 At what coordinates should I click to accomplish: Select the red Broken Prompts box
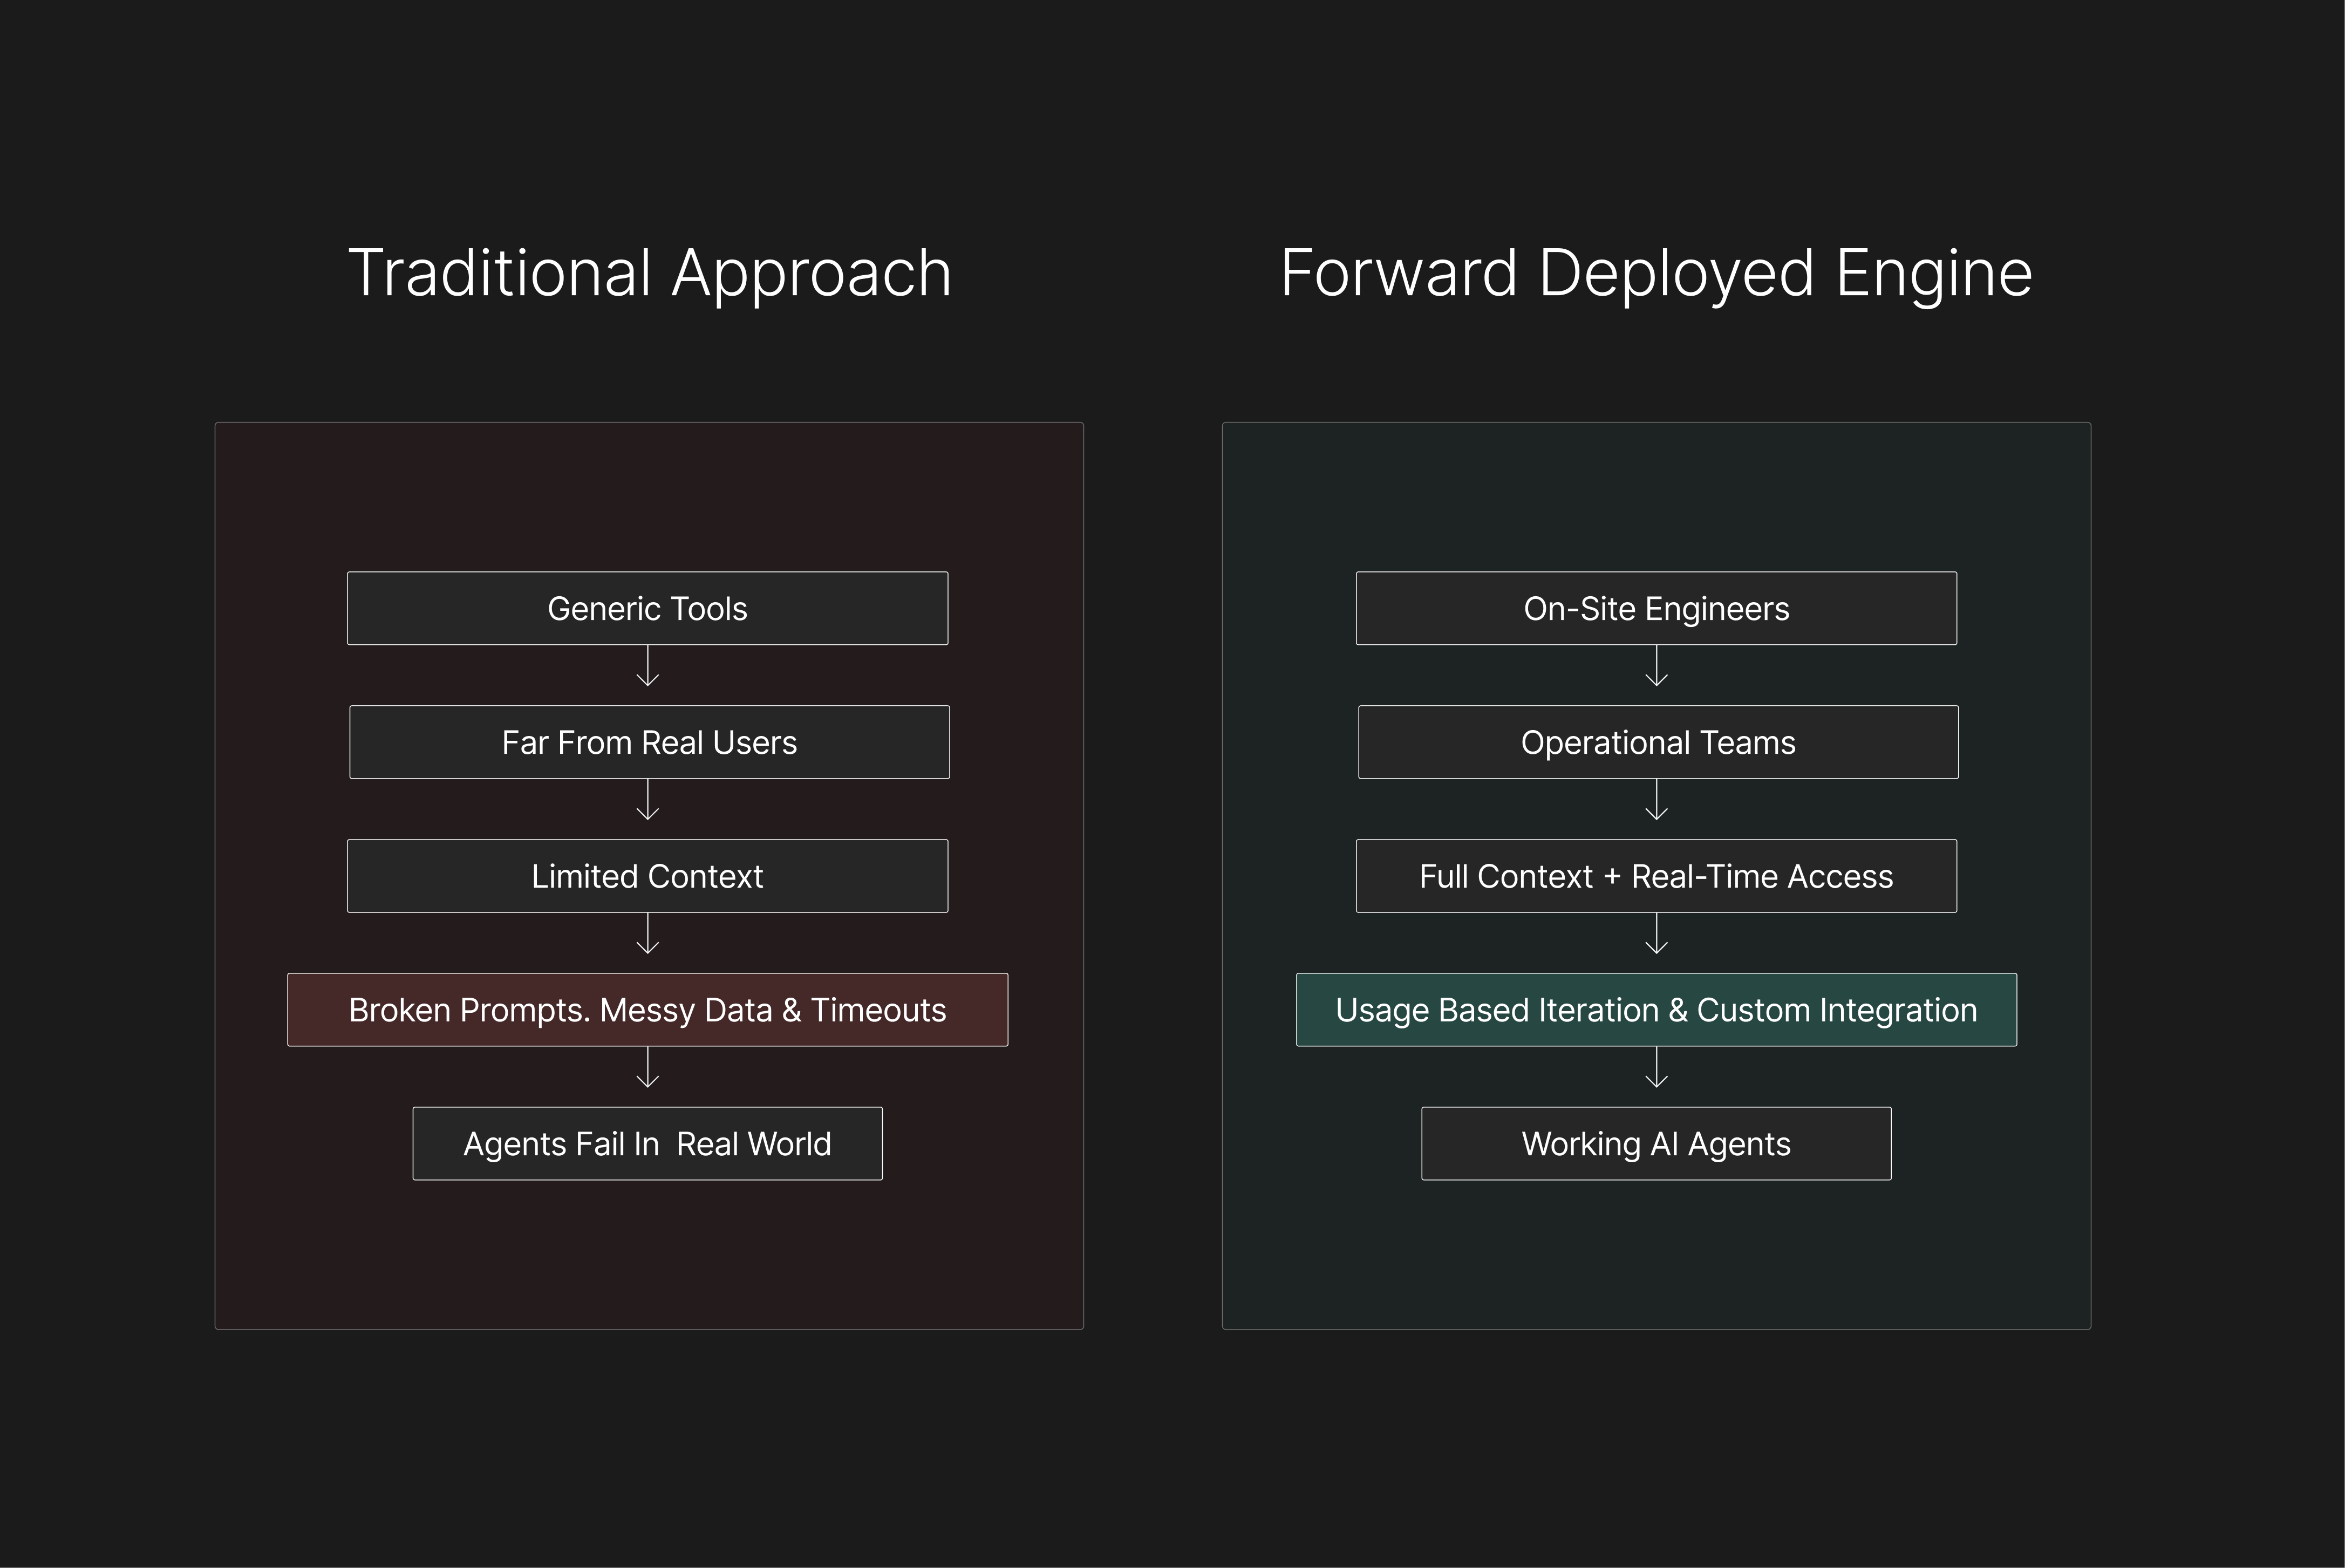647,1010
